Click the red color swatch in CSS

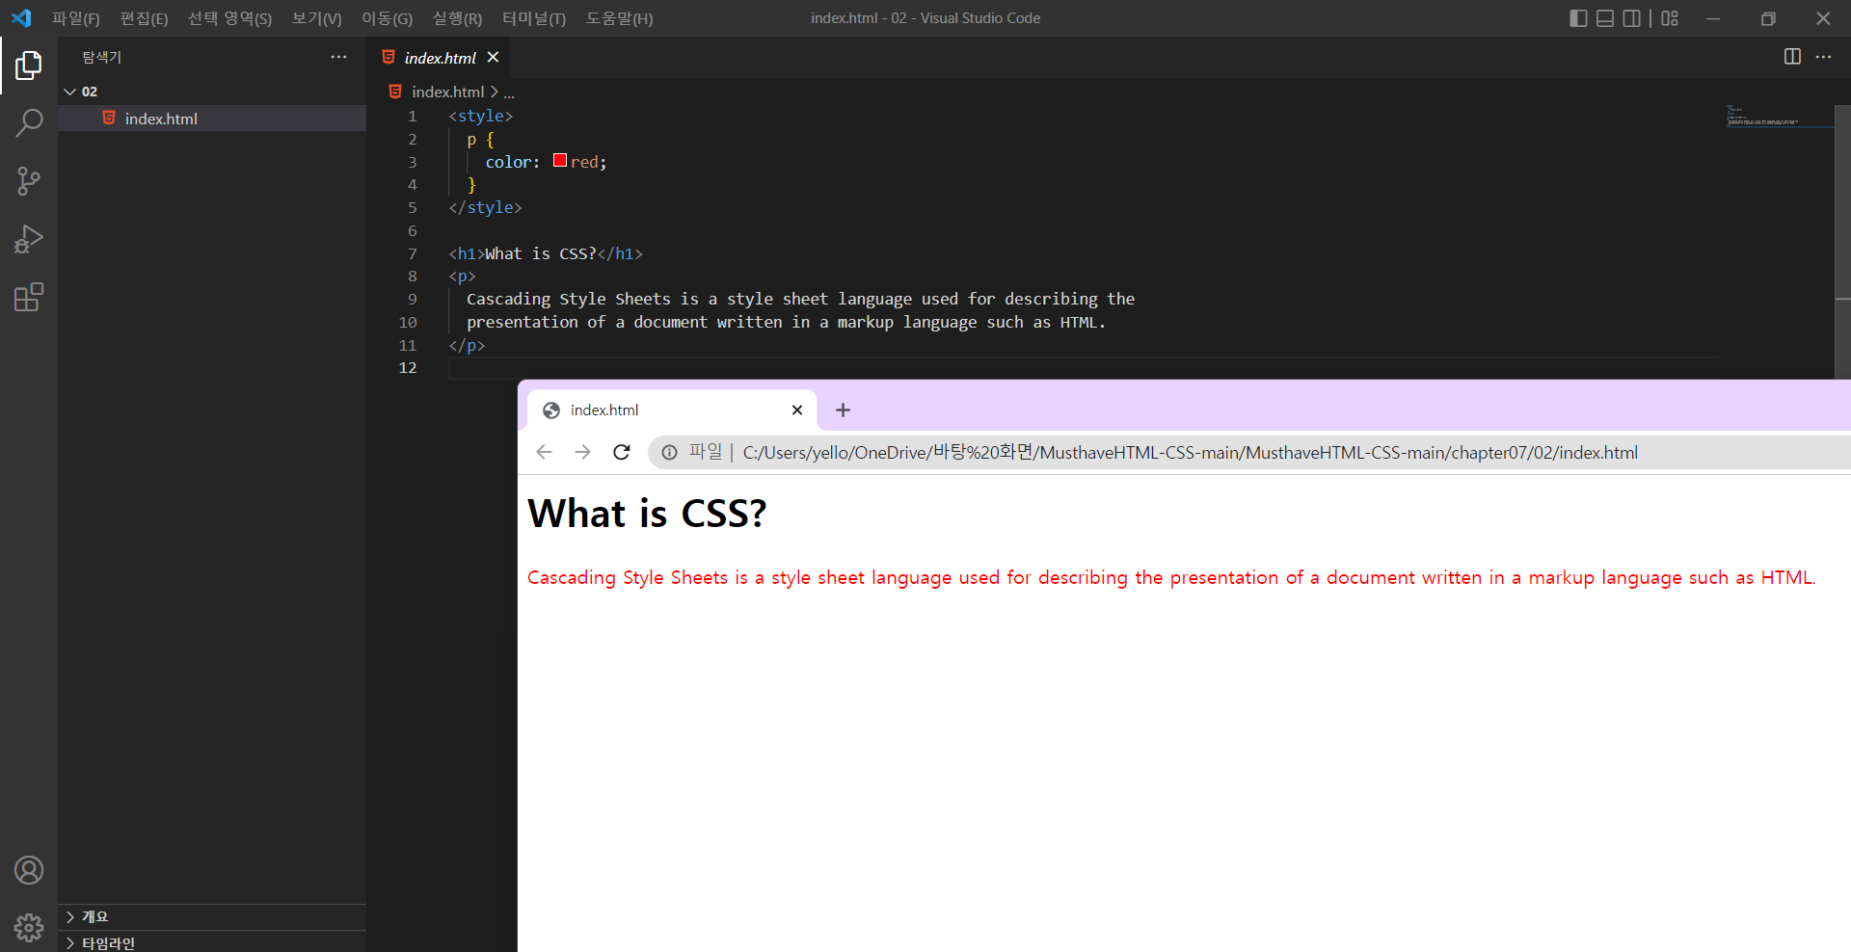pyautogui.click(x=560, y=161)
